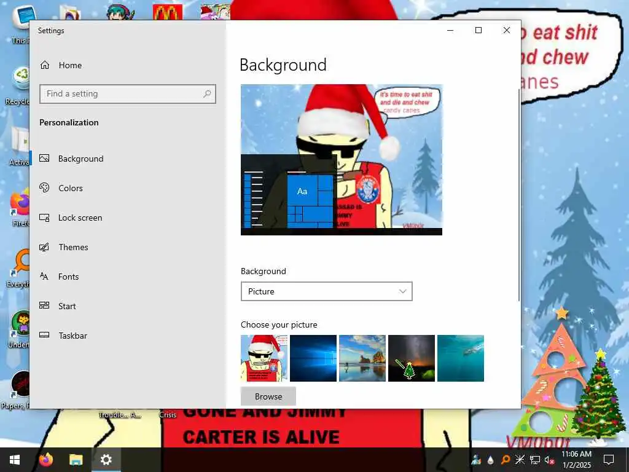Expand the Background type dropdown showing Picture
This screenshot has height=472, width=629.
[327, 291]
